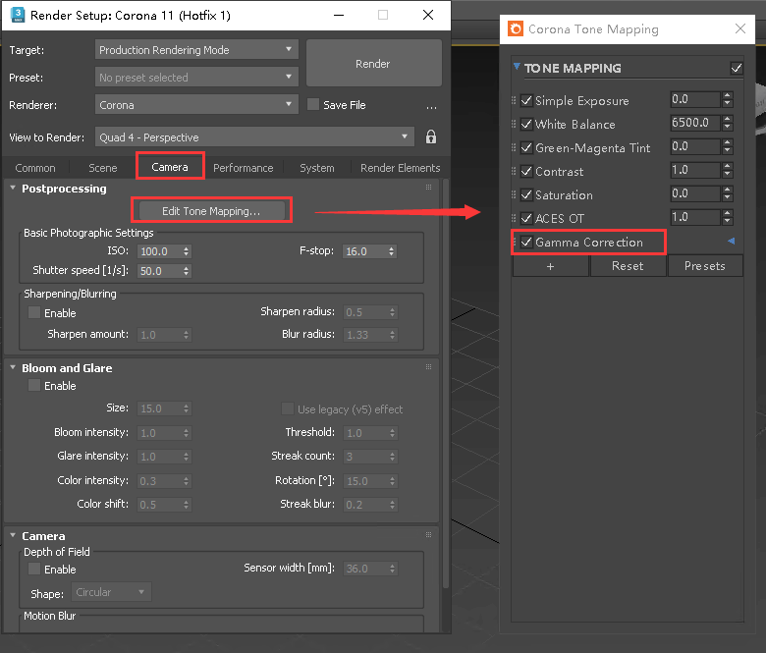Collapse the TONE MAPPING section triangle

[517, 68]
